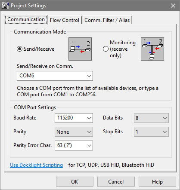
Task: Click the Cancel button
Action: pyautogui.click(x=116, y=182)
